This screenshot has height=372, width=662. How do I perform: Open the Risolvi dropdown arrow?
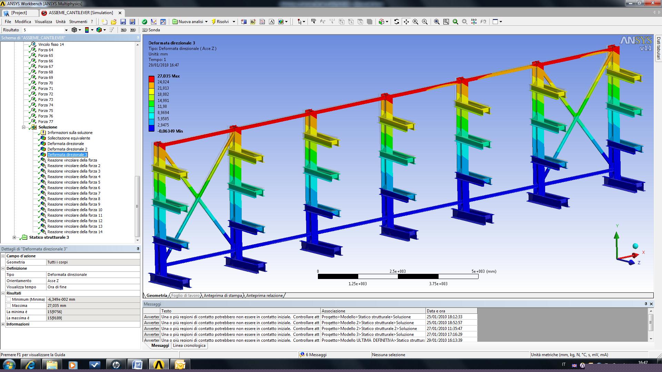[x=234, y=22]
